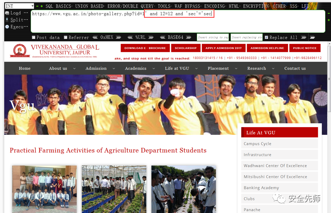Click the green minus icon beside INT
This screenshot has width=331, height=213.
point(37,6)
